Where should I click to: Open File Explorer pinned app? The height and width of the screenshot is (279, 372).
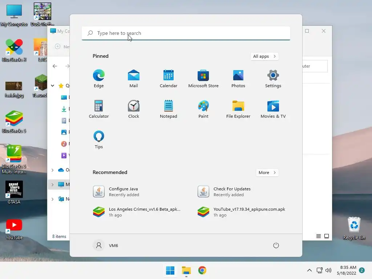(238, 109)
